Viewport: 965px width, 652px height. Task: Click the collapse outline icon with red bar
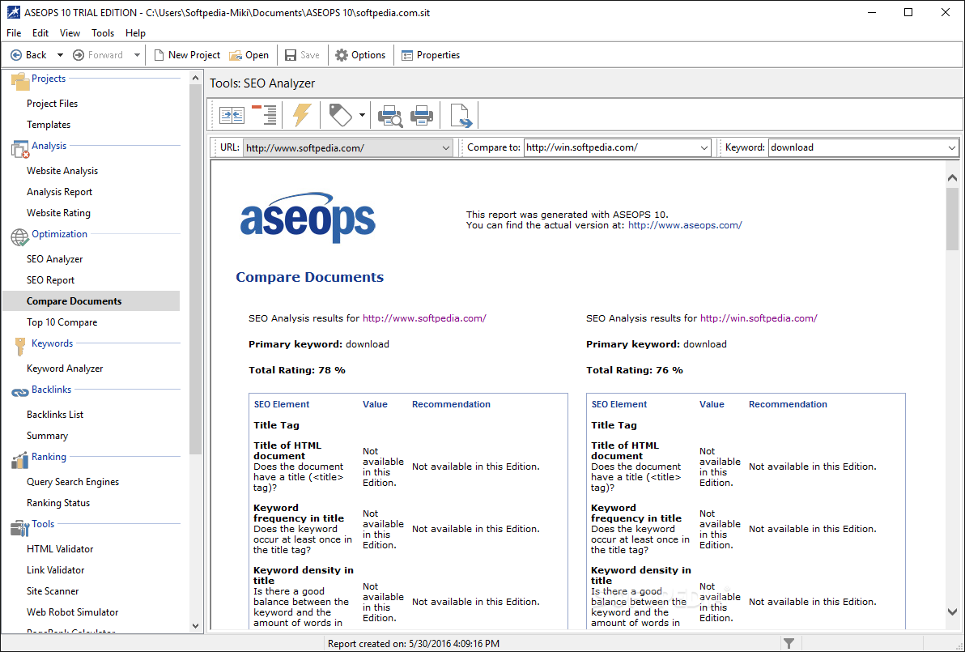coord(264,115)
